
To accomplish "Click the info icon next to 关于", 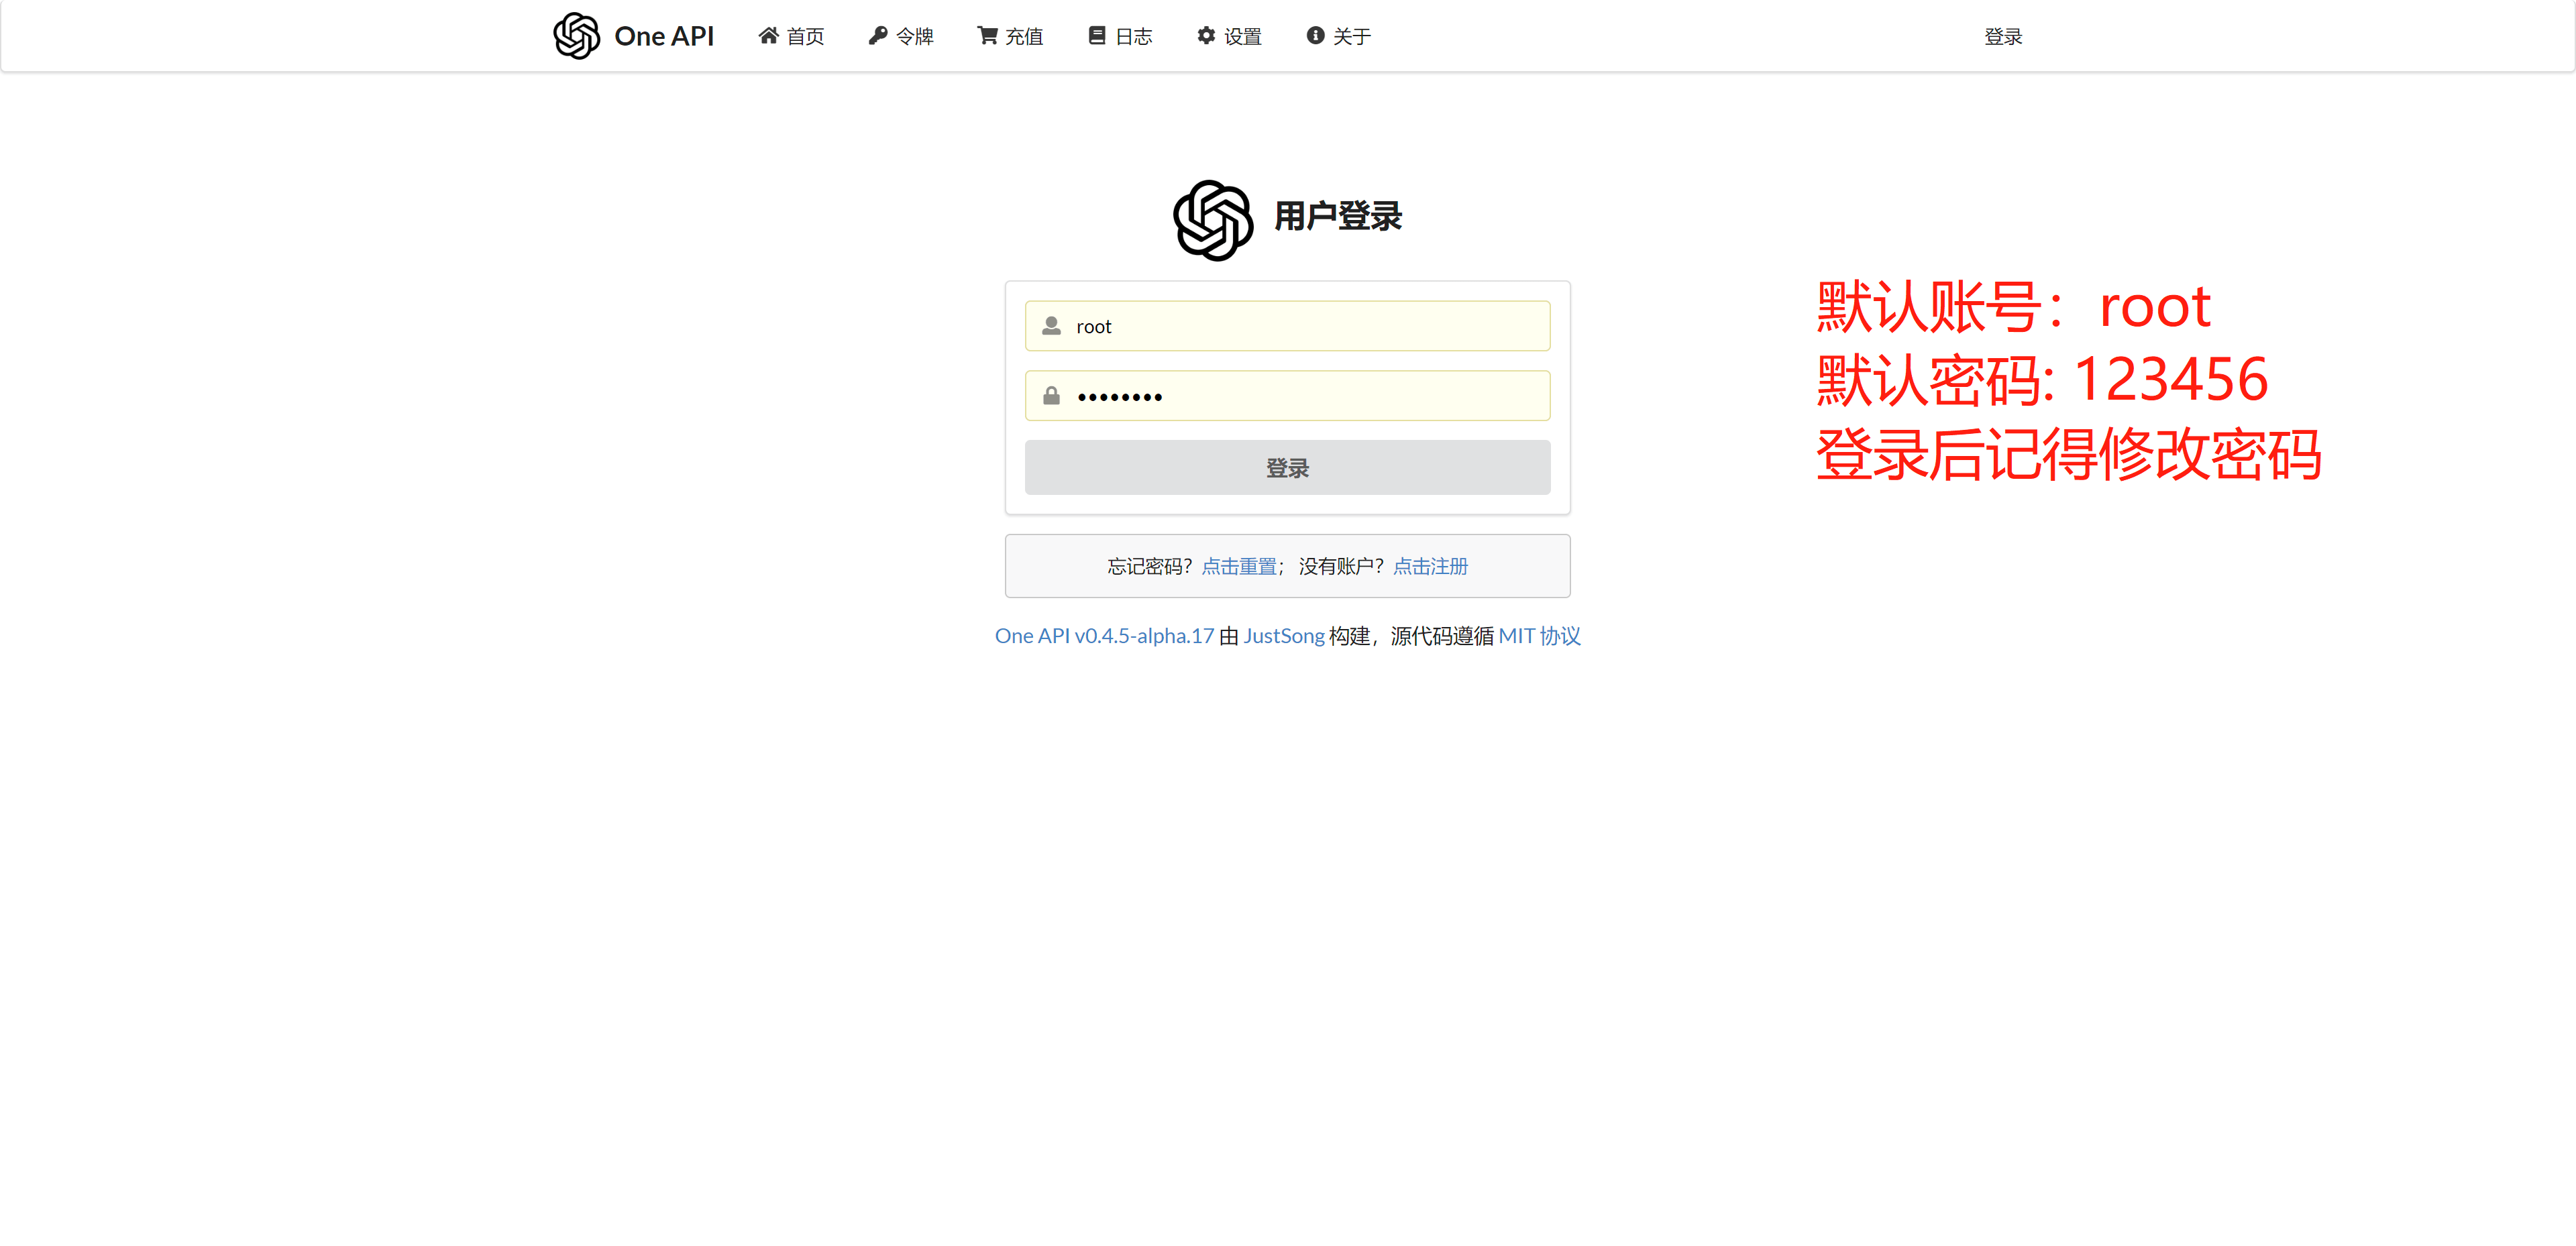I will point(1315,36).
